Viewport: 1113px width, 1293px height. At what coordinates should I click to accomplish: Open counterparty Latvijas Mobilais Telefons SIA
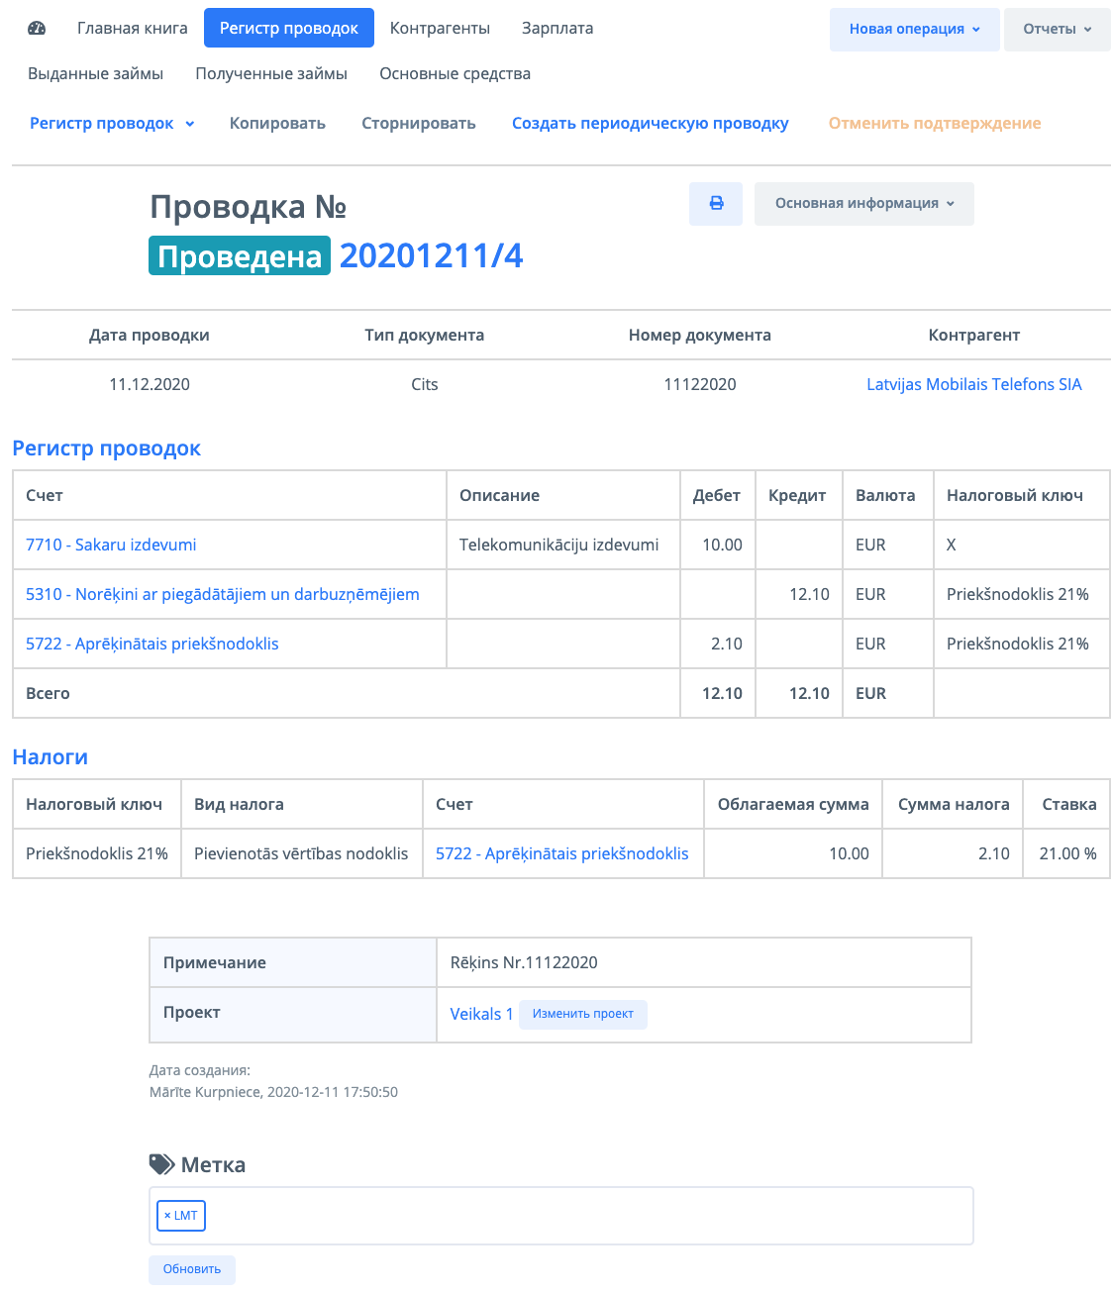[973, 384]
